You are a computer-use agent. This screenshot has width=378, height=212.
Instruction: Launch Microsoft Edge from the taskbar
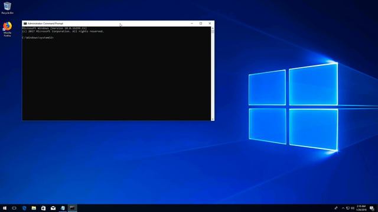click(24, 208)
